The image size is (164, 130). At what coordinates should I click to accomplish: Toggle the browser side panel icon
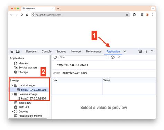(x=142, y=15)
